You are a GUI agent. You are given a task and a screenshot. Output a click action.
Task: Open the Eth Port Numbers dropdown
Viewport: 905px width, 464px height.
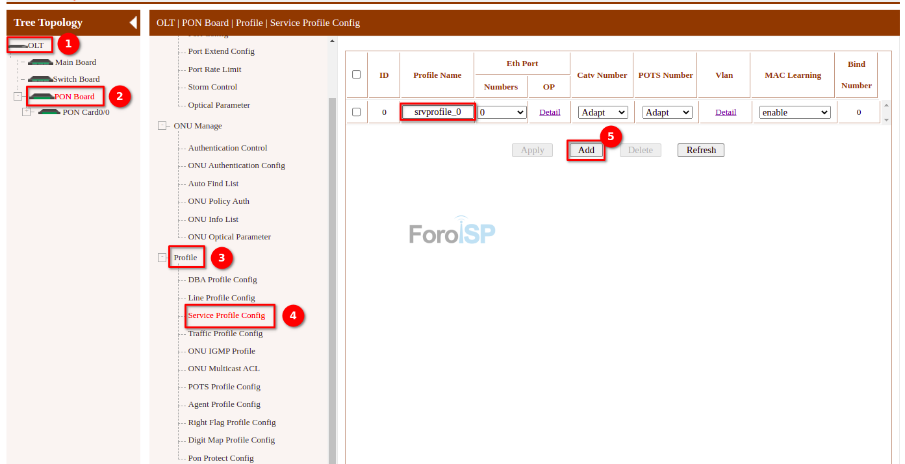pos(502,112)
